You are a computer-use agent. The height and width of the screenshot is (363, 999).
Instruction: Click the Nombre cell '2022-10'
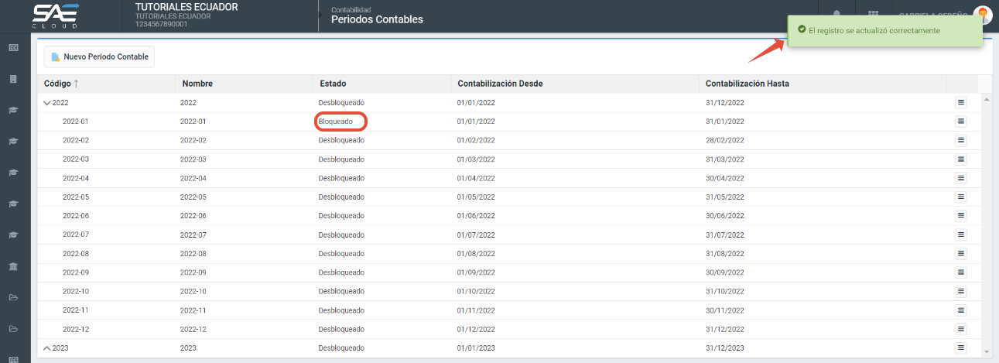point(193,291)
